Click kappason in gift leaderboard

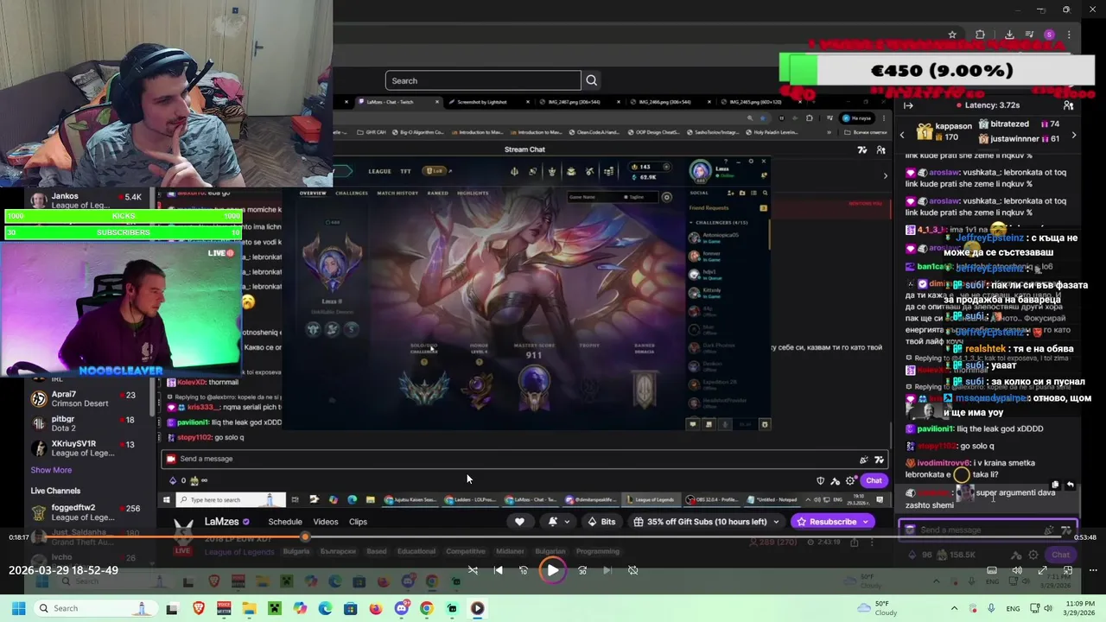click(x=954, y=124)
